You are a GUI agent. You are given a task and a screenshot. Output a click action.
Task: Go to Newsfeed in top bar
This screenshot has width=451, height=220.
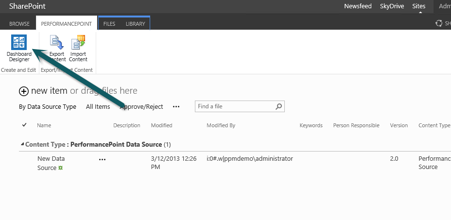pos(358,6)
